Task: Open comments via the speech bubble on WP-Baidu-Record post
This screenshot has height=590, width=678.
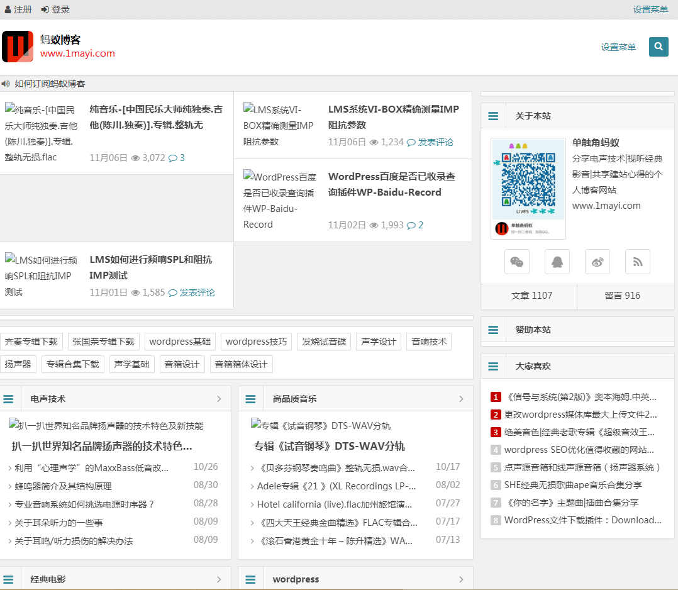Action: point(410,225)
